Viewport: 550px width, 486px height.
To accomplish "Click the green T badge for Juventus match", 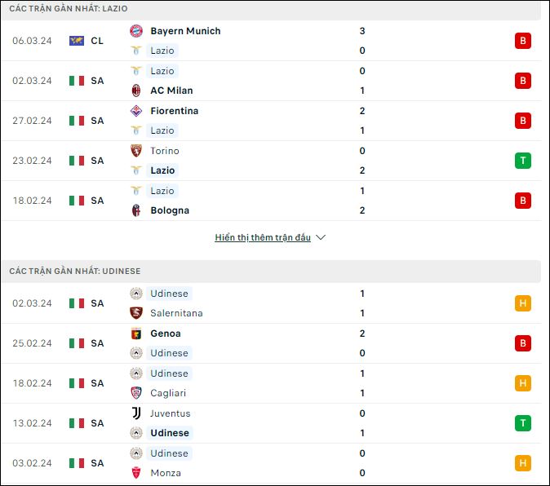I will coord(522,423).
